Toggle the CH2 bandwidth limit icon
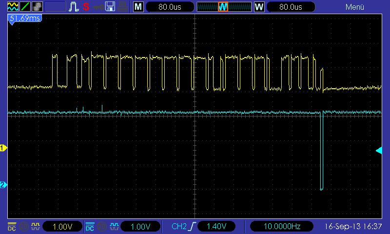The image size is (390, 234). coord(101,227)
